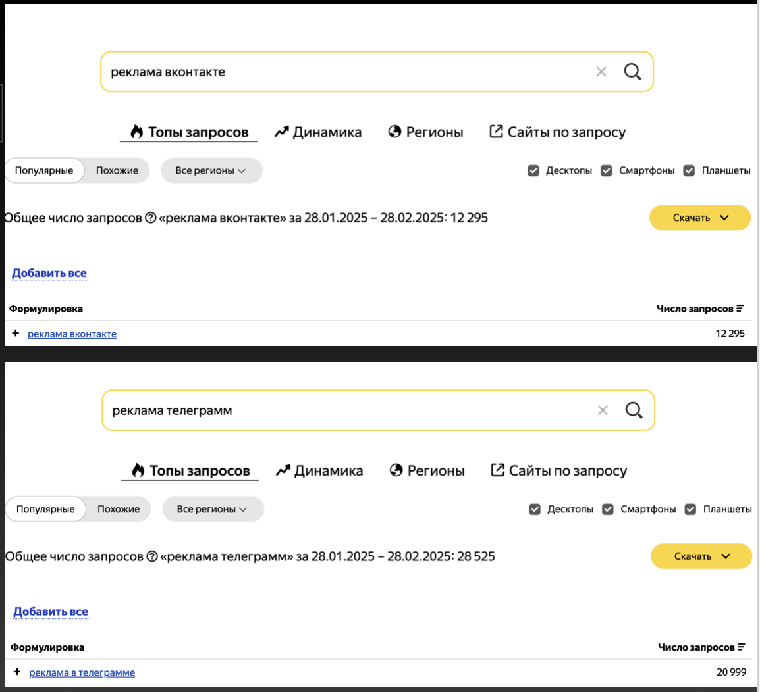Sort by Число запросов in the вконтакте table
Screen dimensions: 760x692
click(700, 309)
